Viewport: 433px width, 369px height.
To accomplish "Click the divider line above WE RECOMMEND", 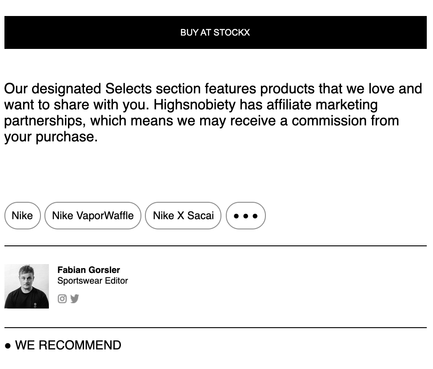I will click(215, 328).
